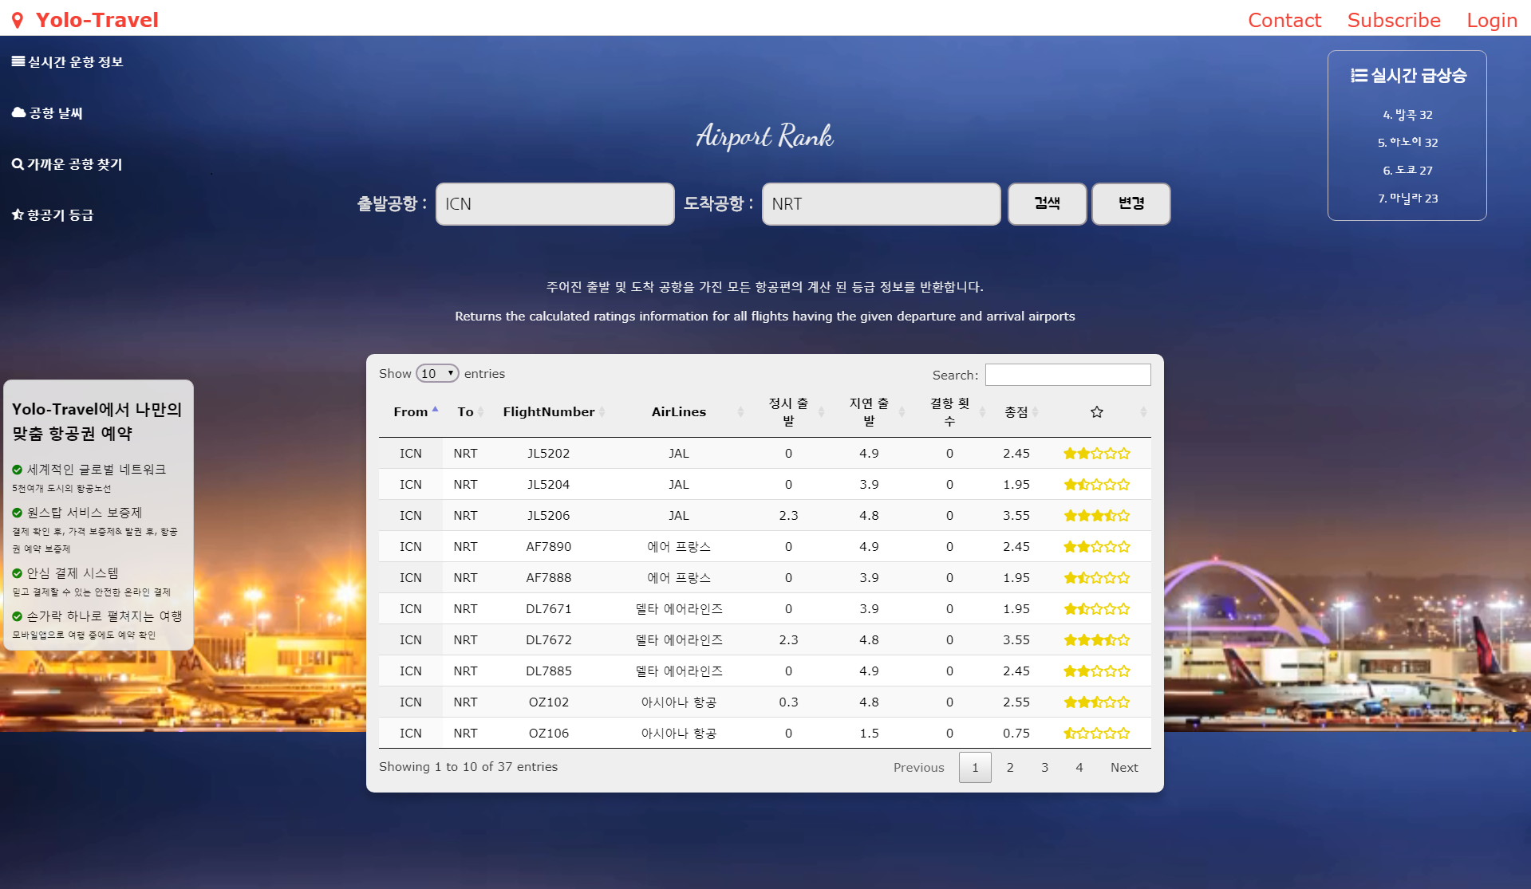Click the Previous pagination button
The height and width of the screenshot is (889, 1531).
click(918, 768)
